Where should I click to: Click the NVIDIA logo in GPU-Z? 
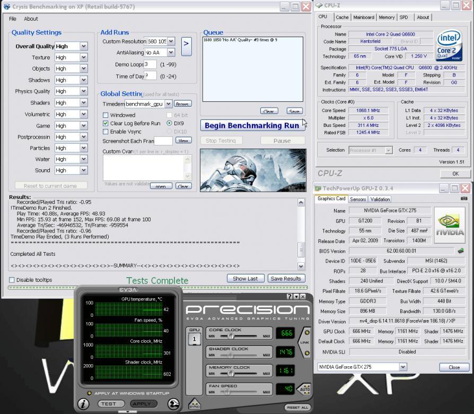(x=450, y=225)
